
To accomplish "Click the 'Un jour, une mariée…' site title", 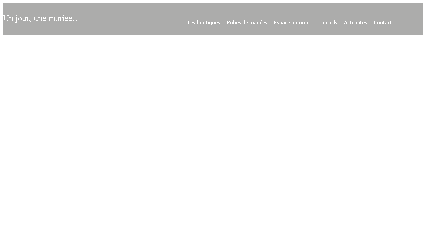I will pyautogui.click(x=41, y=18).
